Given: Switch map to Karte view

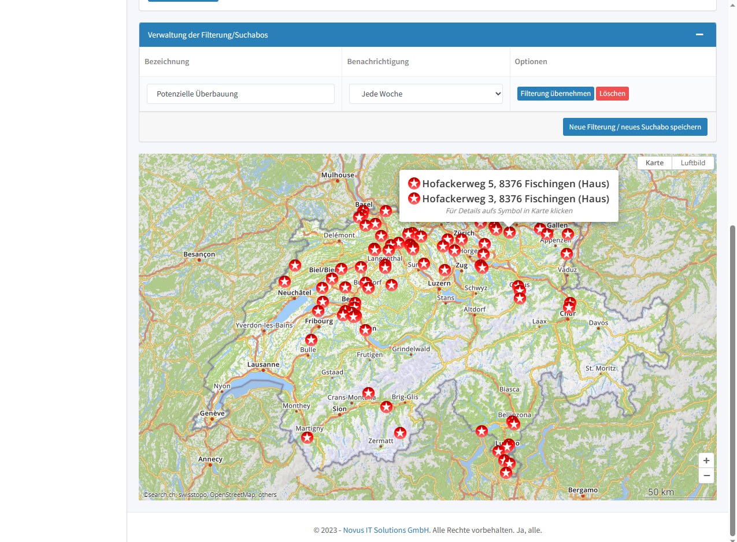Looking at the screenshot, I should click(x=654, y=163).
